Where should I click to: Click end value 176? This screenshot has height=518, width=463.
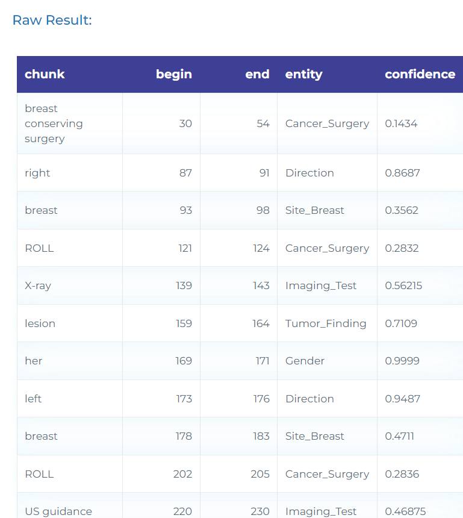(x=261, y=399)
